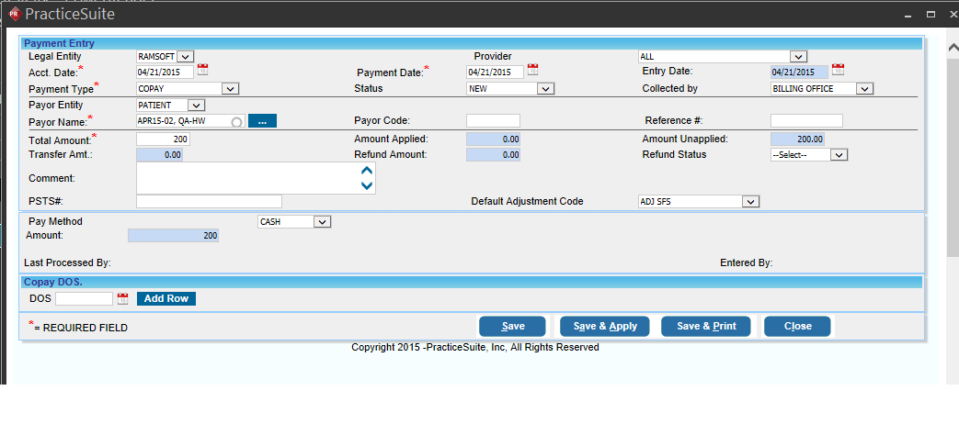Open the Pay Method dropdown

(323, 222)
